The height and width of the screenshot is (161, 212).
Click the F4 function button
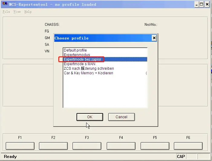pyautogui.click(x=121, y=146)
